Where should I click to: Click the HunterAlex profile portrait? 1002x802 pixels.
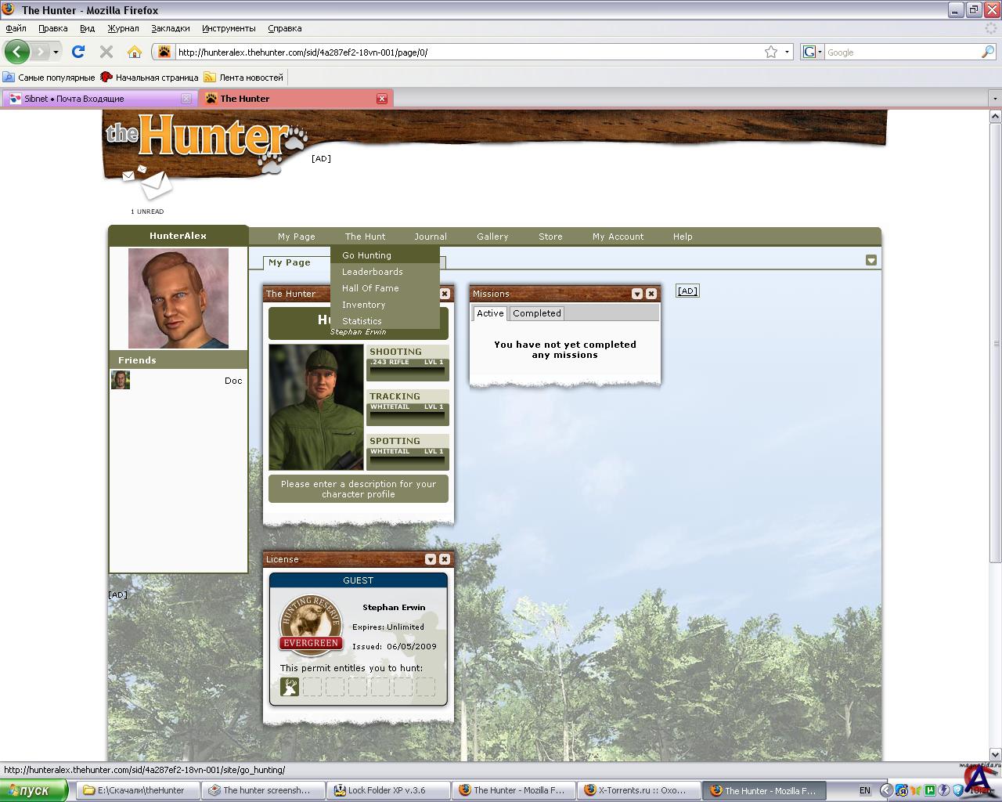coord(178,298)
